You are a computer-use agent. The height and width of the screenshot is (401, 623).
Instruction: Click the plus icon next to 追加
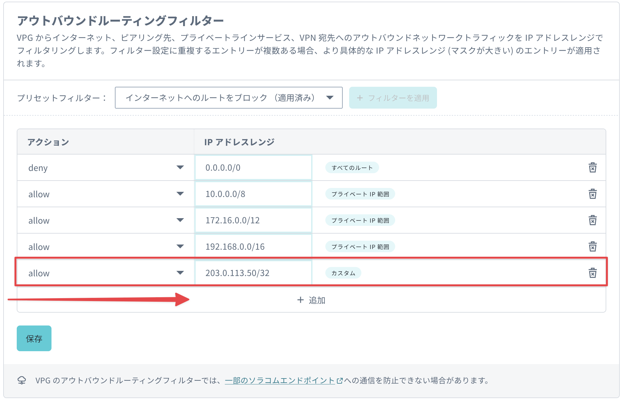click(300, 300)
